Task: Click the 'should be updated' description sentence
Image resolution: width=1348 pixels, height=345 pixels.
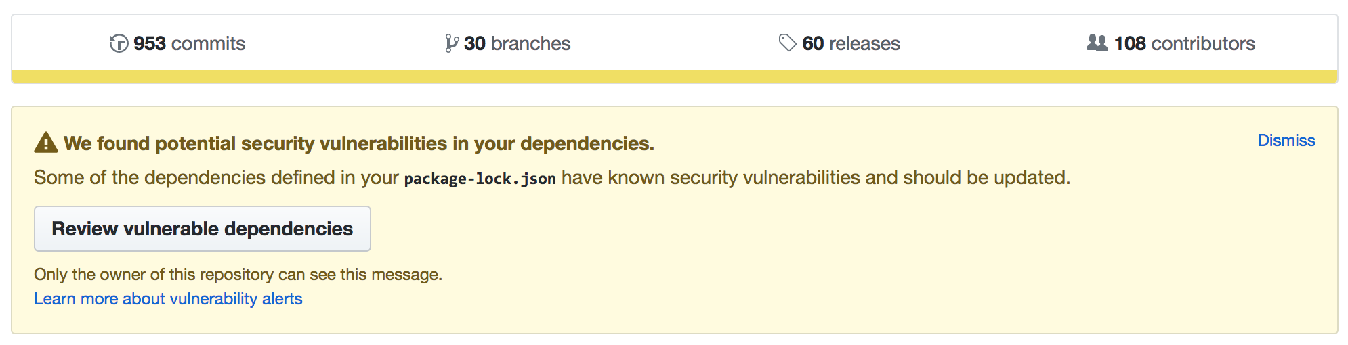Action: tap(552, 177)
